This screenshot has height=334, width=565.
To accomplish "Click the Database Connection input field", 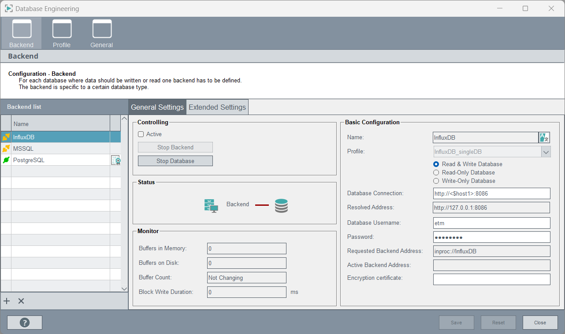I will pyautogui.click(x=491, y=193).
